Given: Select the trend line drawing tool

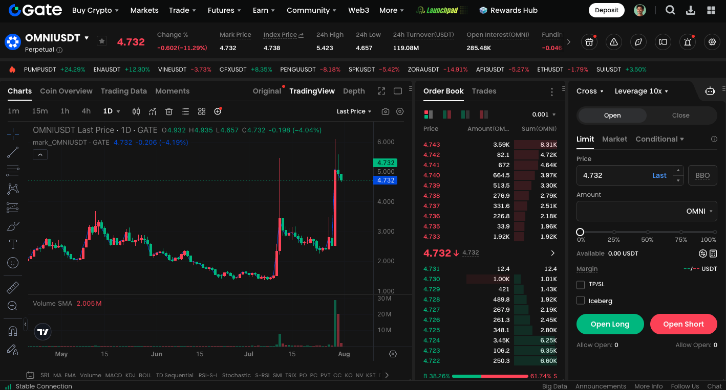Looking at the screenshot, I should pos(13,152).
